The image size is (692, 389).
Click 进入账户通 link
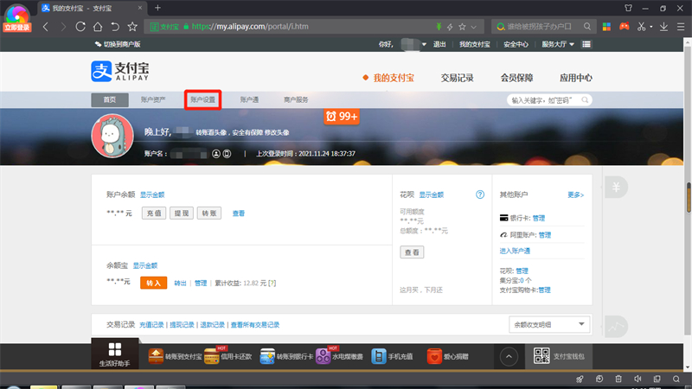point(515,251)
